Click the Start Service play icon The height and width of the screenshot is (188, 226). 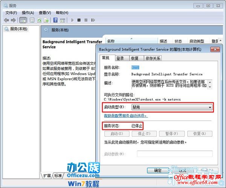click(72, 20)
